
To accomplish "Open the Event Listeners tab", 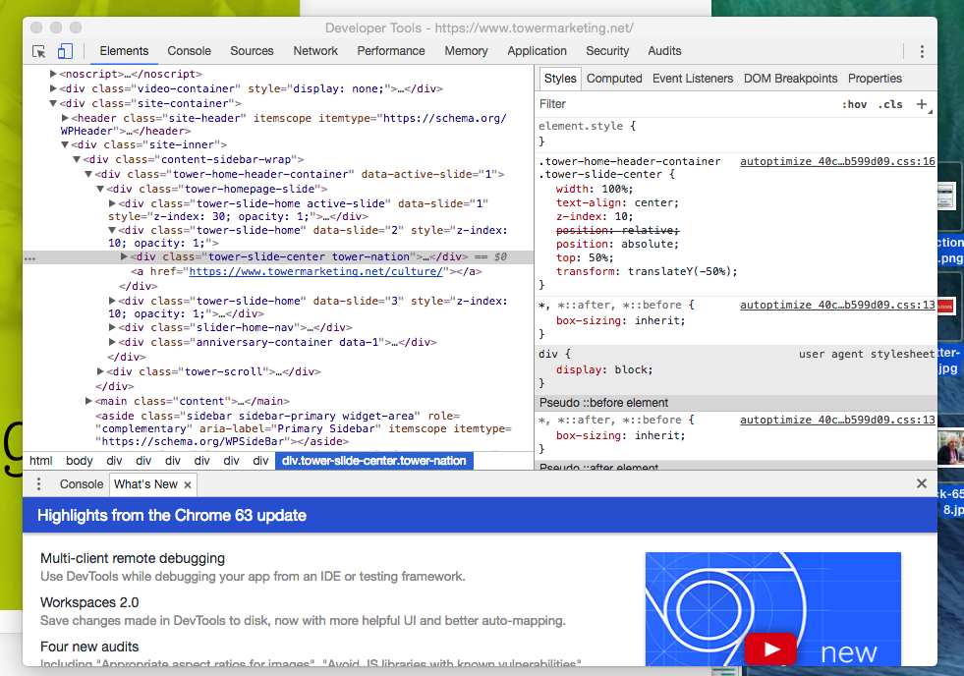I will (693, 79).
